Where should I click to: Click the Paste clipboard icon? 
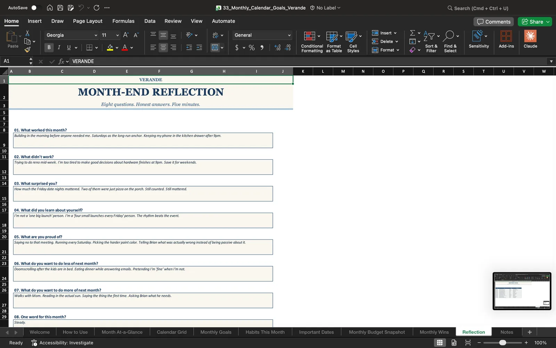(x=11, y=37)
